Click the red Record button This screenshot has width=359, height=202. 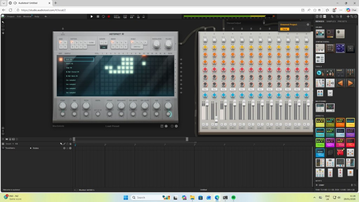tap(109, 16)
